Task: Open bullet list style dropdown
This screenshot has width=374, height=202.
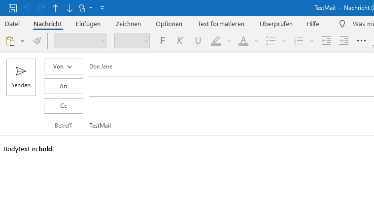Action: pyautogui.click(x=284, y=41)
